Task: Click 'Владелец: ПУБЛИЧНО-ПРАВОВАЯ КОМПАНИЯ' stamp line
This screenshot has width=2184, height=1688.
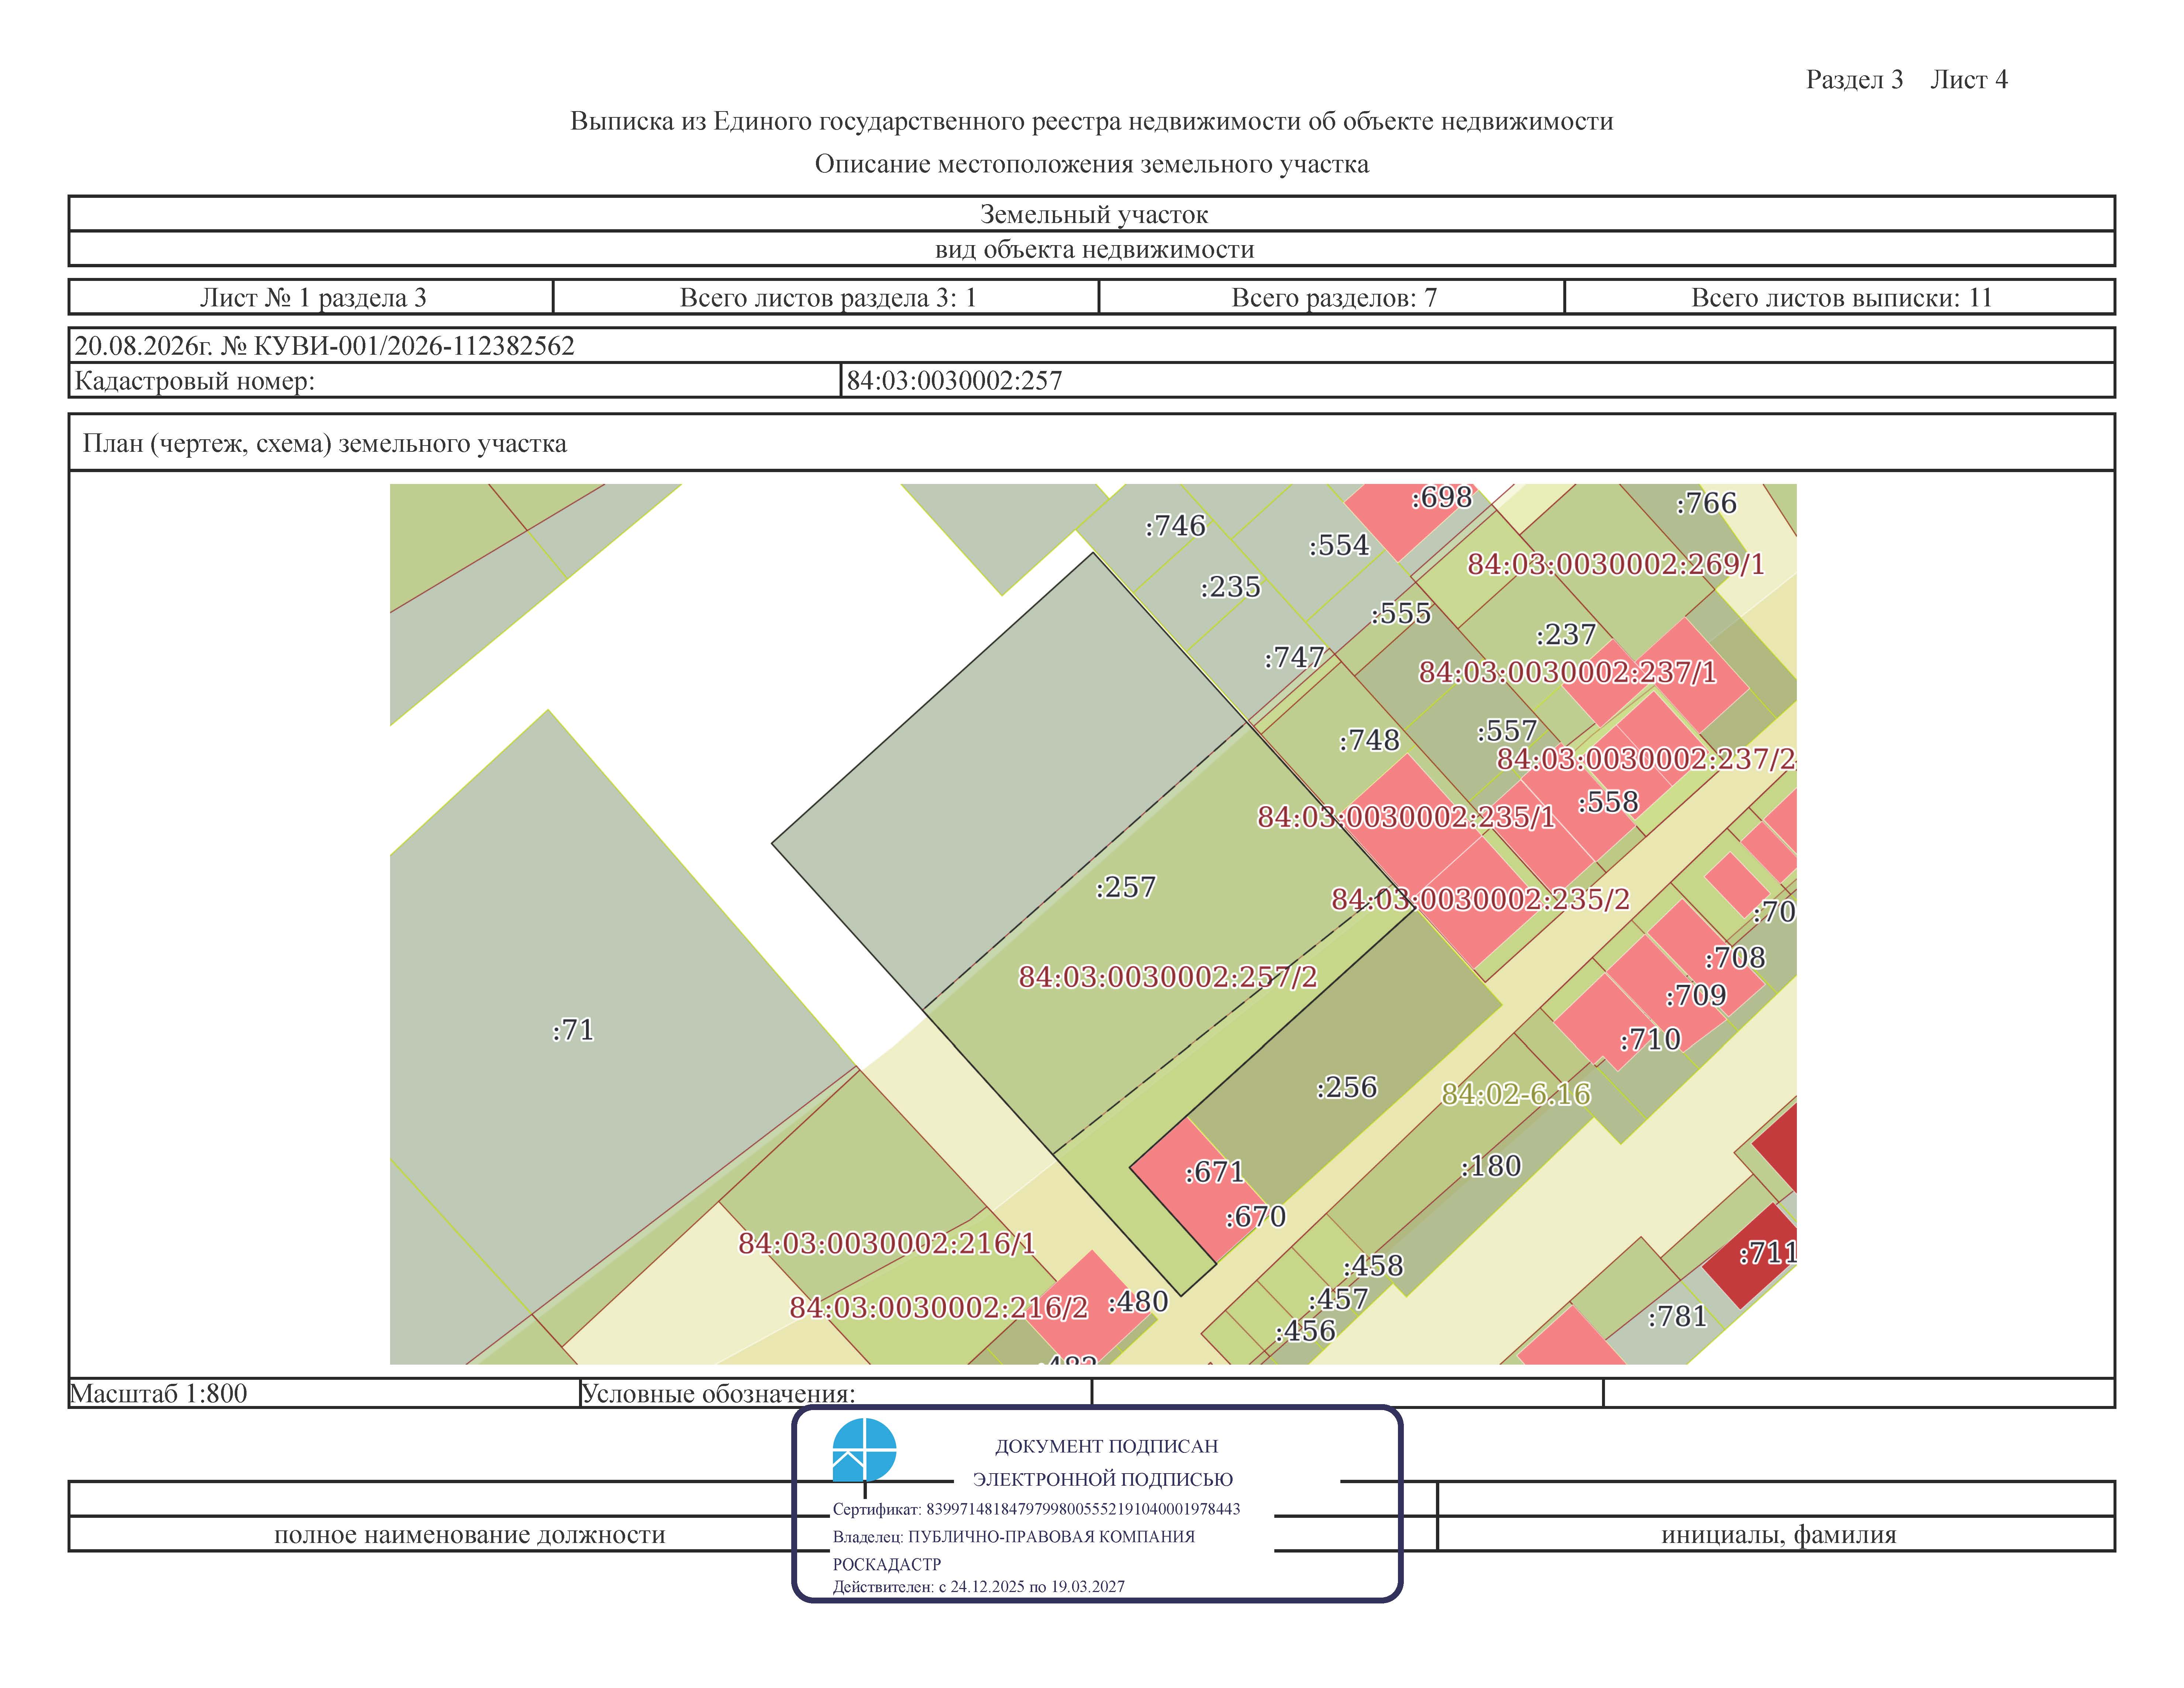Action: (x=1014, y=1537)
